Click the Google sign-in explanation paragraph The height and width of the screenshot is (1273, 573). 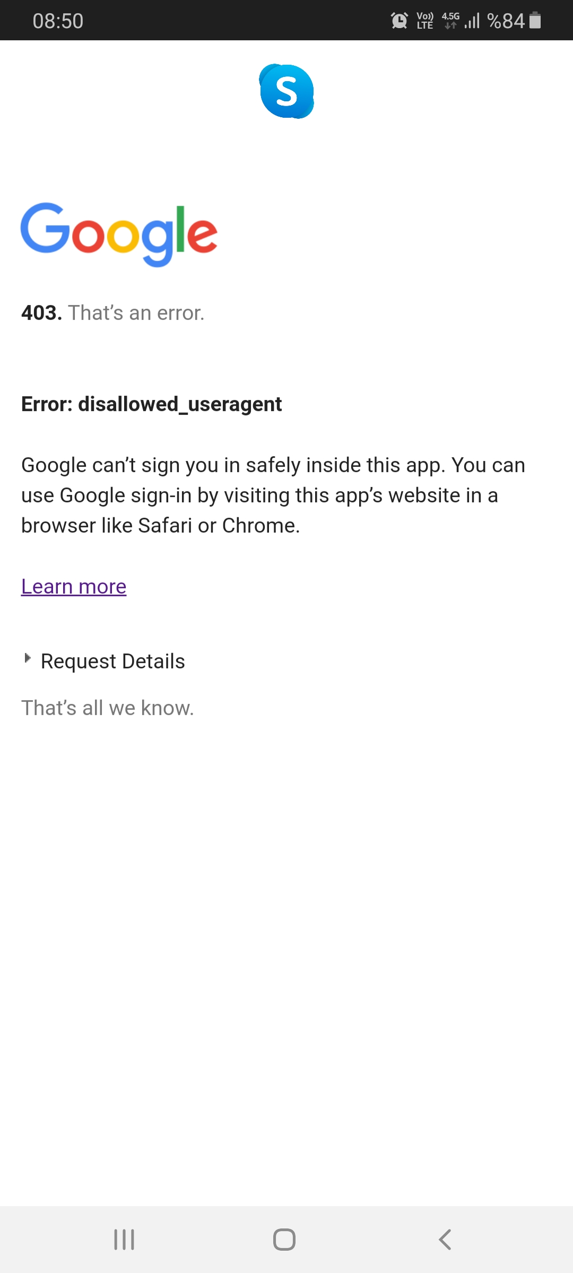pyautogui.click(x=273, y=495)
